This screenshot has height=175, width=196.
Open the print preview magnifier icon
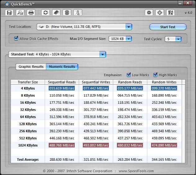pos(20,13)
